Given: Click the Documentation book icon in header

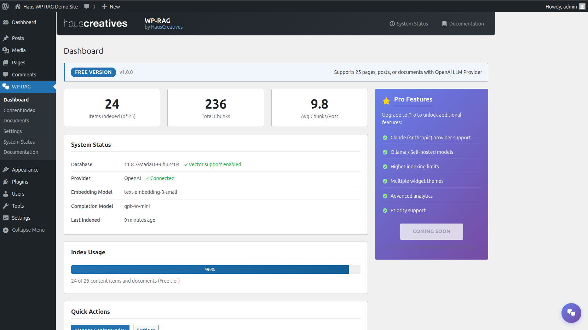Looking at the screenshot, I should tap(444, 24).
